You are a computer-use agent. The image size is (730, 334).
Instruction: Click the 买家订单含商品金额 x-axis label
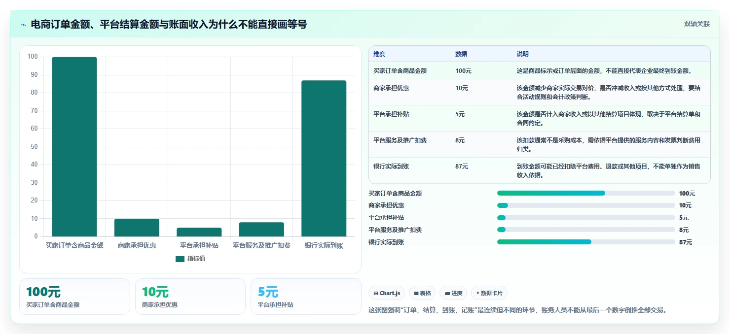pyautogui.click(x=74, y=245)
